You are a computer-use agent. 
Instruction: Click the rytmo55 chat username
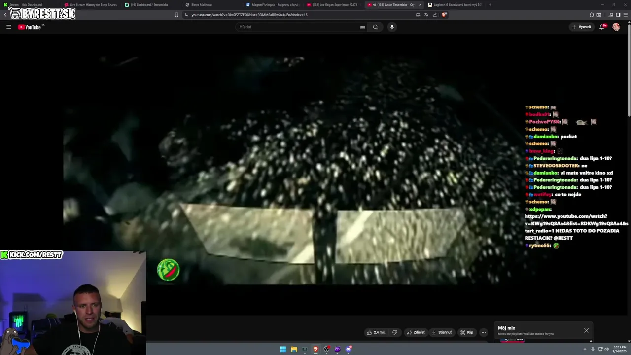(540, 246)
